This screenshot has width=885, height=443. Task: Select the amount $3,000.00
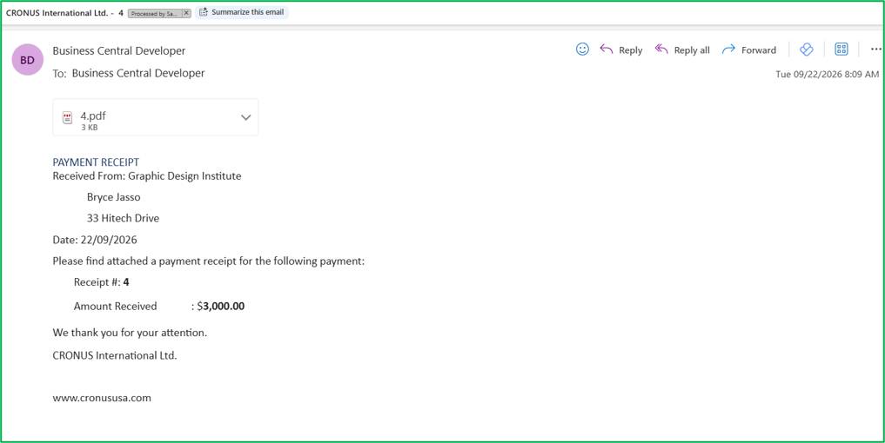(221, 307)
